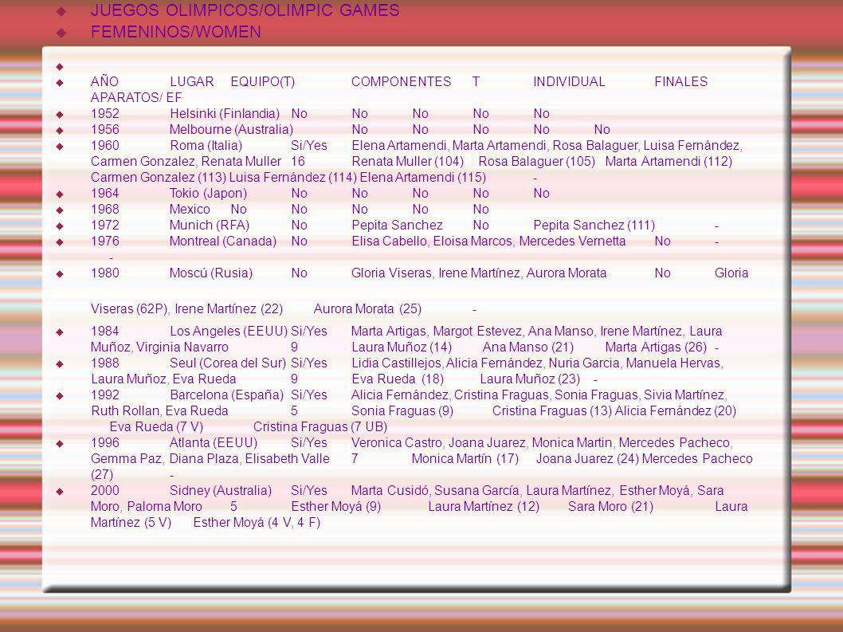
Task: Select 'Barcelona (España)'
Action: click(x=227, y=395)
